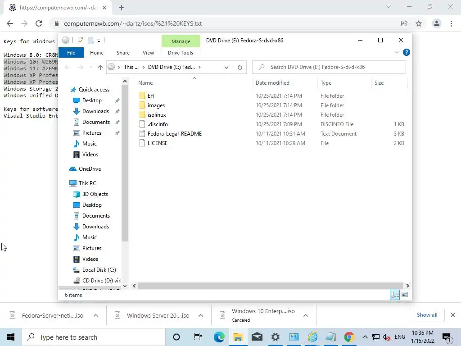
Task: Switch to the Home ribbon tab
Action: coord(97,53)
